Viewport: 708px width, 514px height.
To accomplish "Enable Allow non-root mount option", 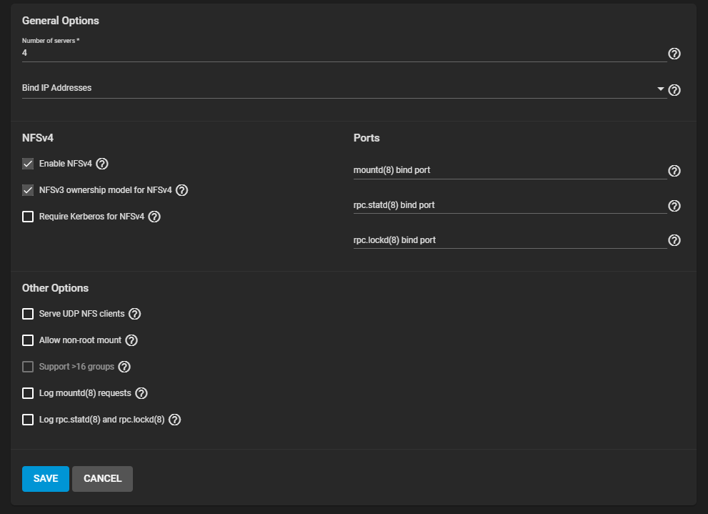I will (28, 340).
